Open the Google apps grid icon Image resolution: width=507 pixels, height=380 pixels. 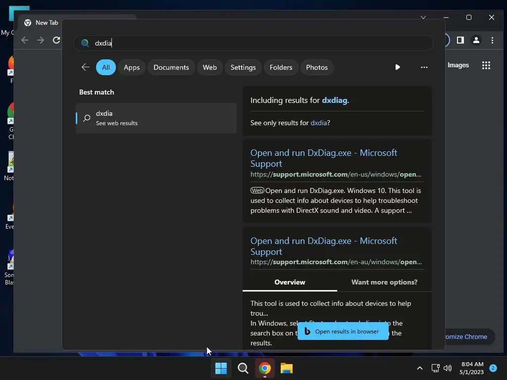tap(486, 65)
